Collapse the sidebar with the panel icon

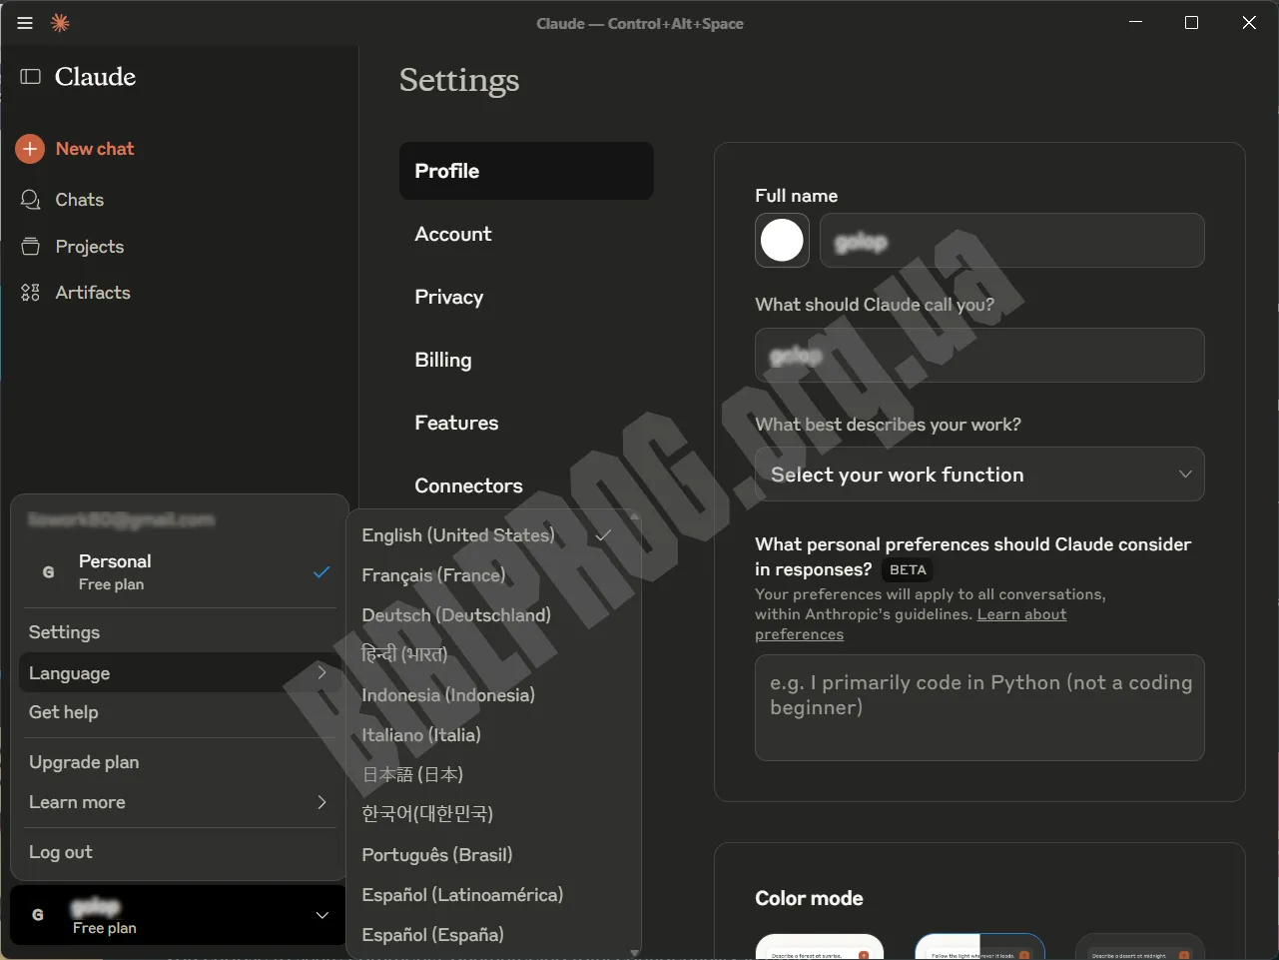(31, 77)
